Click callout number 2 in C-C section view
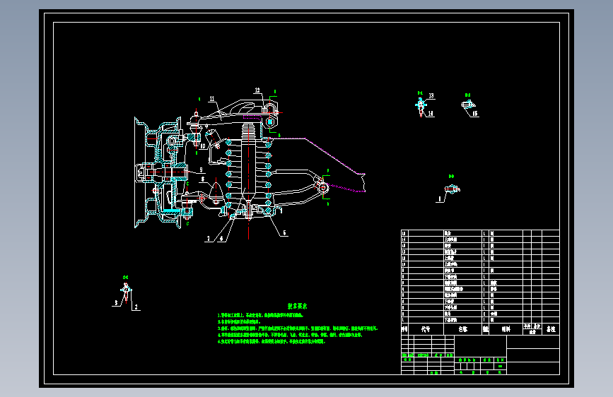The image size is (613, 397). 136,307
